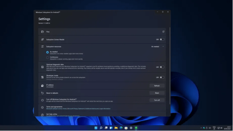The height and width of the screenshot is (131, 233).
Task: Toggle Developer mode switch
Action: pyautogui.click(x=162, y=77)
